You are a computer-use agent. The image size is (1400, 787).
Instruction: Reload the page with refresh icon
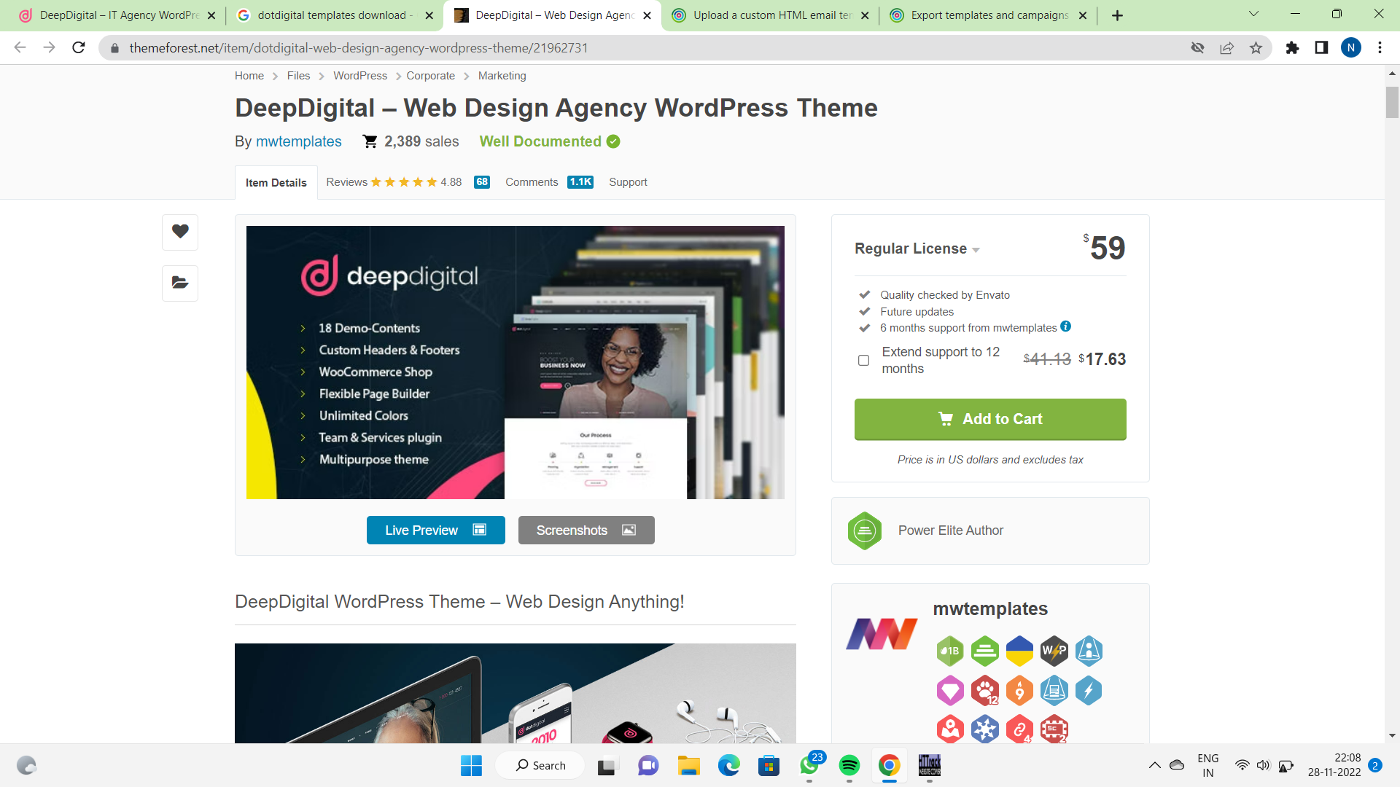coord(79,47)
